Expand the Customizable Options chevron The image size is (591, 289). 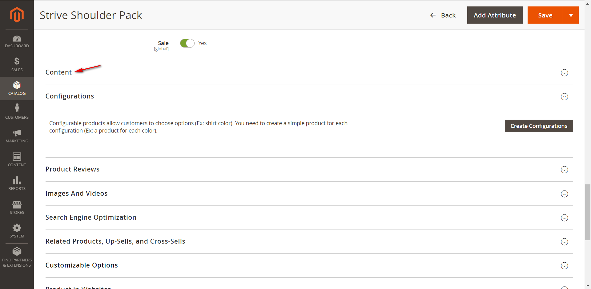[564, 266]
